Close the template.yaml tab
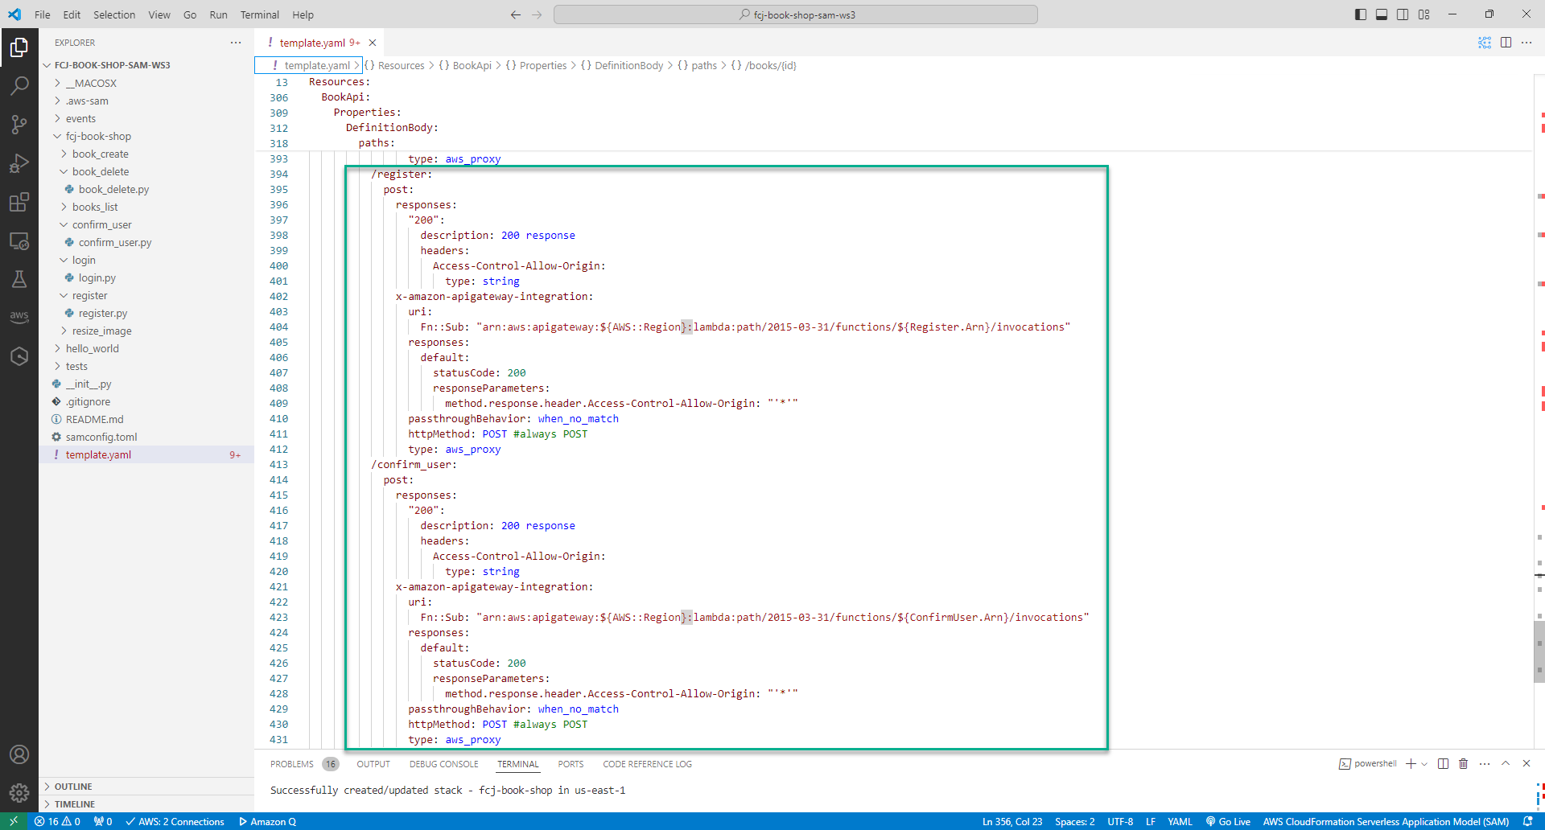 [x=373, y=43]
